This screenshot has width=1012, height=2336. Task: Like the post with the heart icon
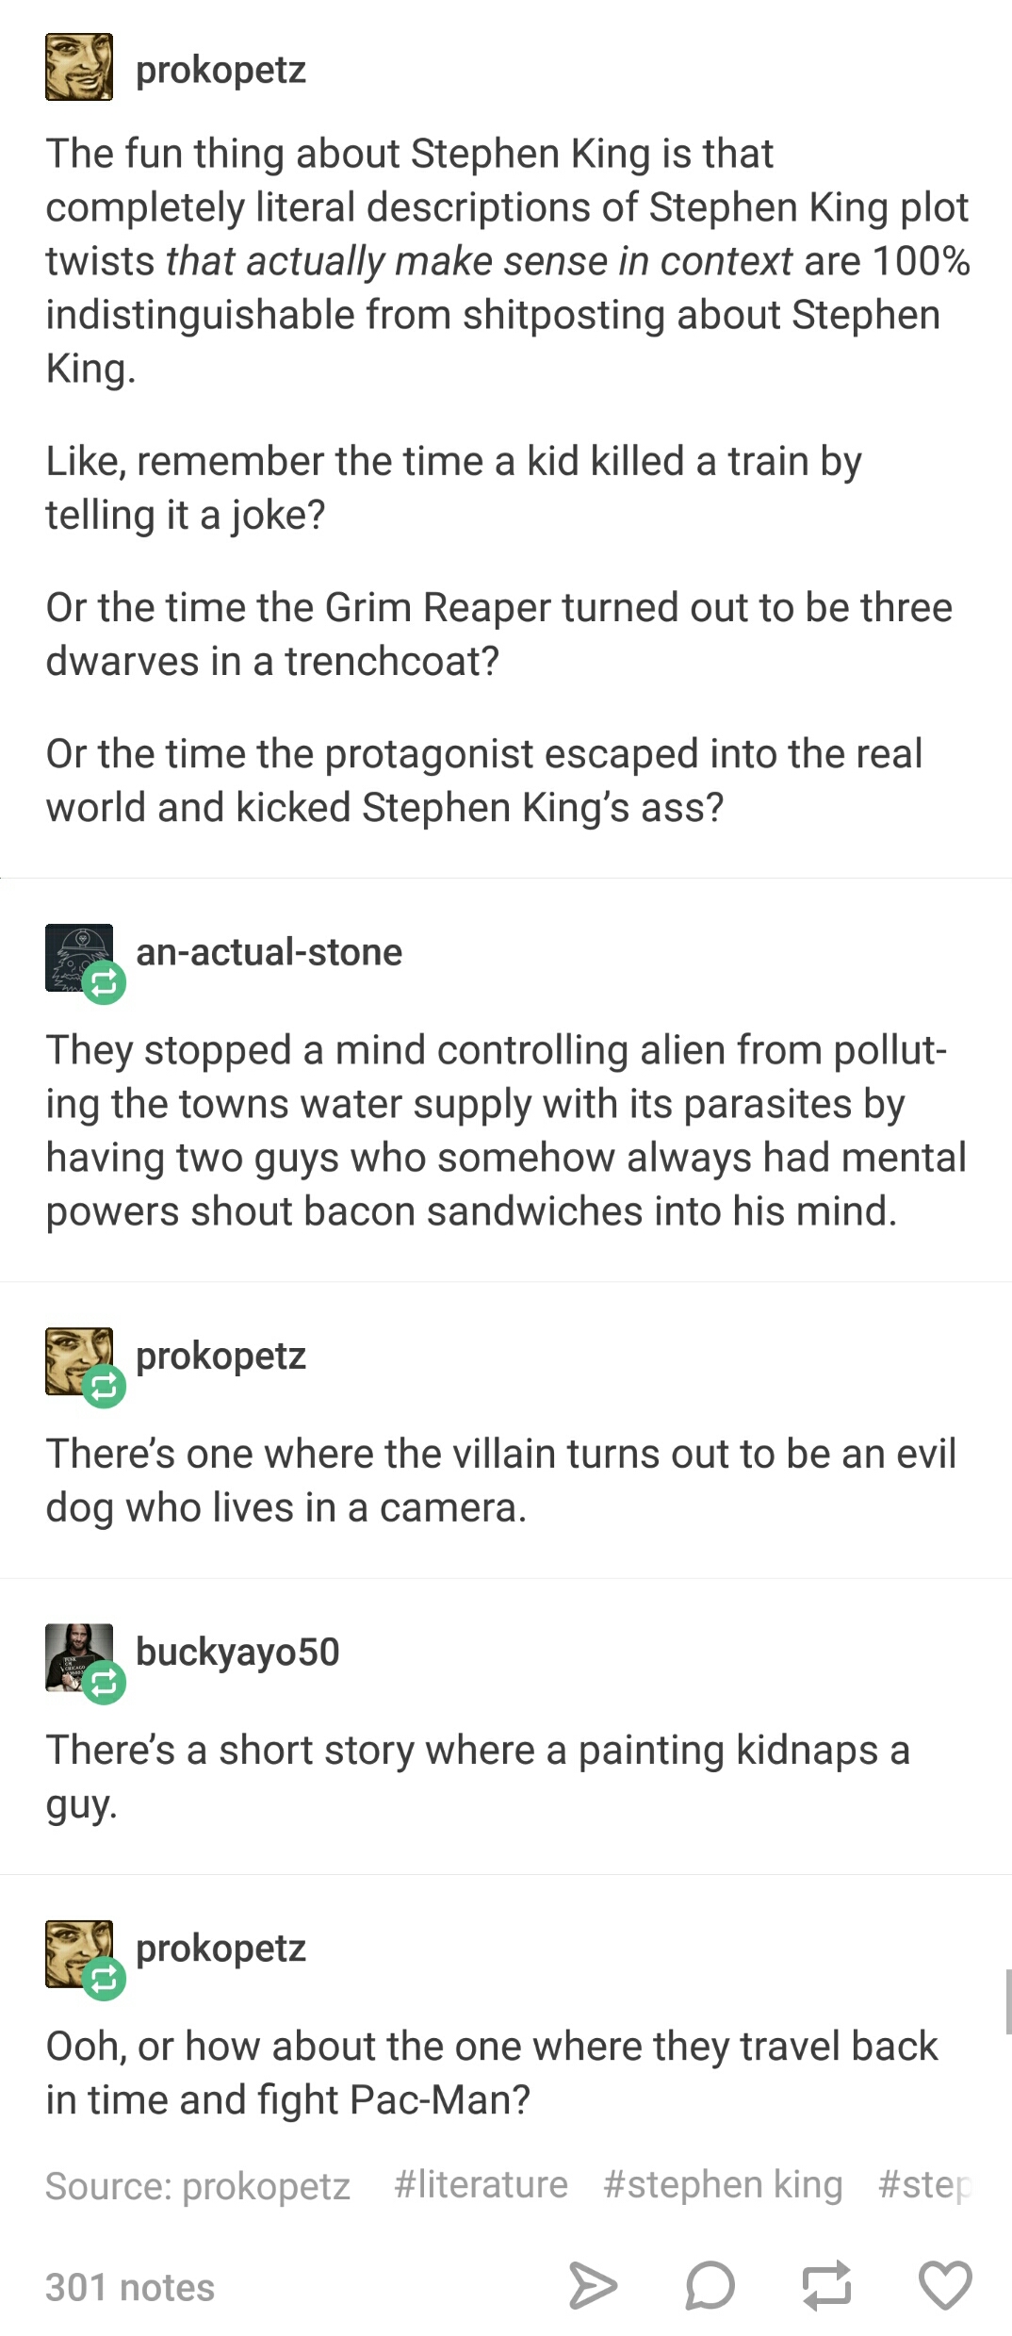pos(944,2286)
